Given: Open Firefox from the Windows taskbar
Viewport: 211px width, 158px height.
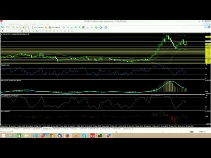Looking at the screenshot, I should coord(67,136).
